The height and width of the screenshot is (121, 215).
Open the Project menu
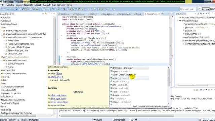click(x=46, y=5)
